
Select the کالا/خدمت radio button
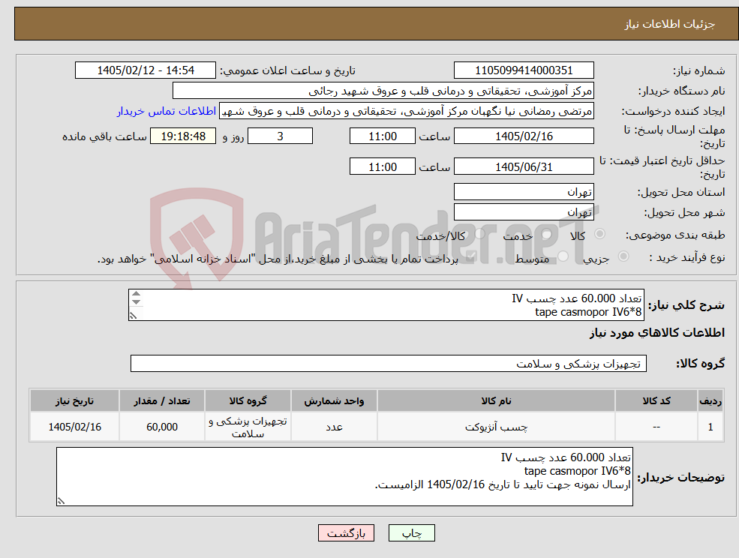(x=479, y=234)
